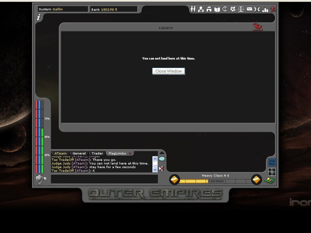Switch to the ATeam chat tab
Image resolution: width=311 pixels, height=233 pixels.
60,153
